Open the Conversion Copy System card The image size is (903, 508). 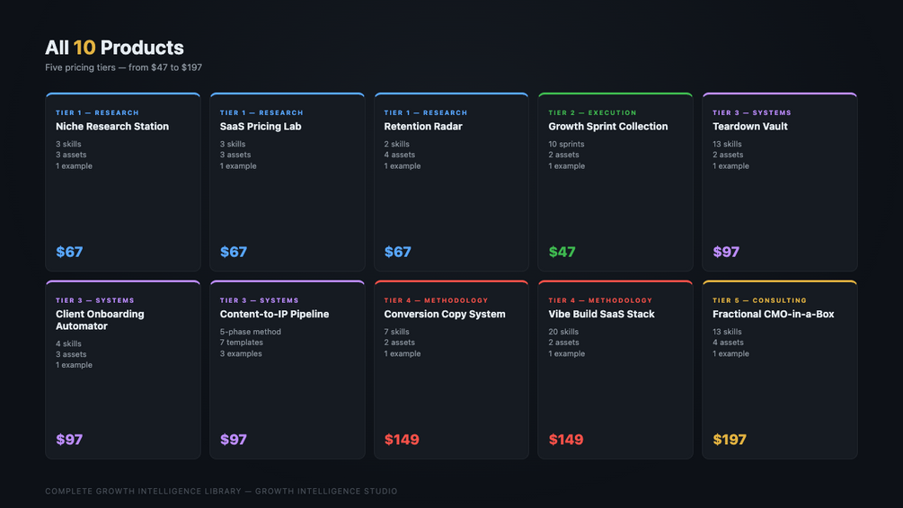(451, 370)
